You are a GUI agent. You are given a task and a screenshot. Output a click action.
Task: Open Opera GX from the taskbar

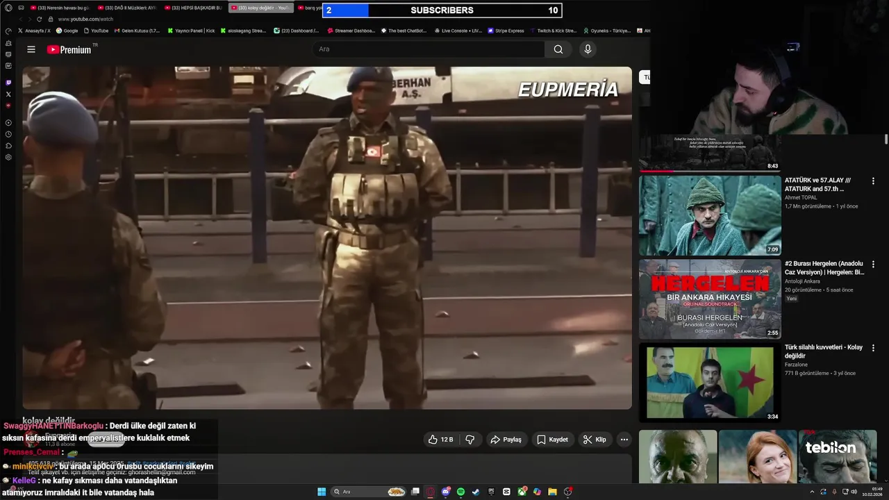point(430,492)
